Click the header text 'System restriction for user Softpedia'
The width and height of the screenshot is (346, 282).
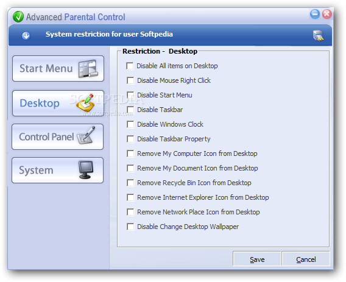(109, 34)
